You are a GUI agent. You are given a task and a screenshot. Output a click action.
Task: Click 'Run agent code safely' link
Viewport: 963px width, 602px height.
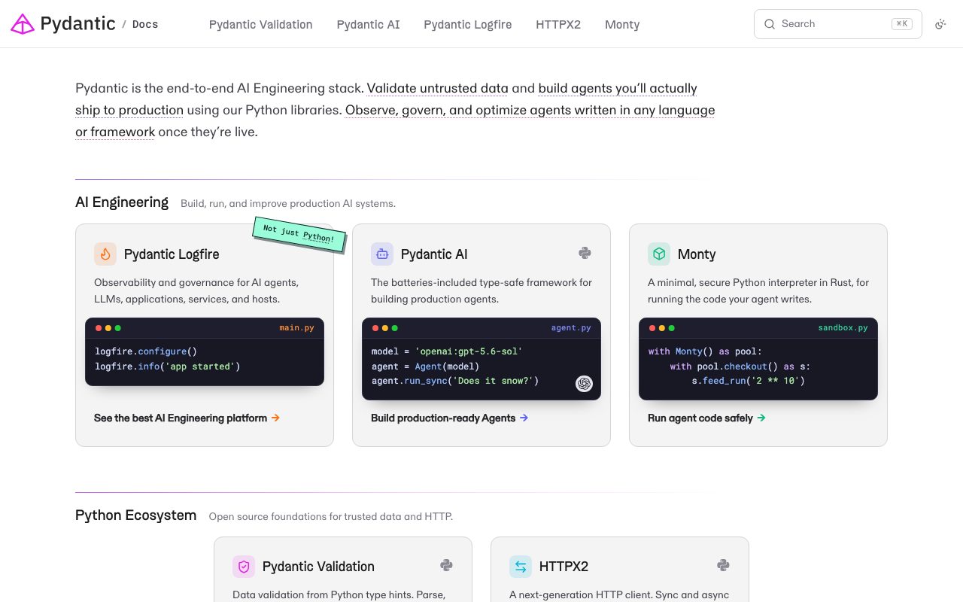(706, 418)
